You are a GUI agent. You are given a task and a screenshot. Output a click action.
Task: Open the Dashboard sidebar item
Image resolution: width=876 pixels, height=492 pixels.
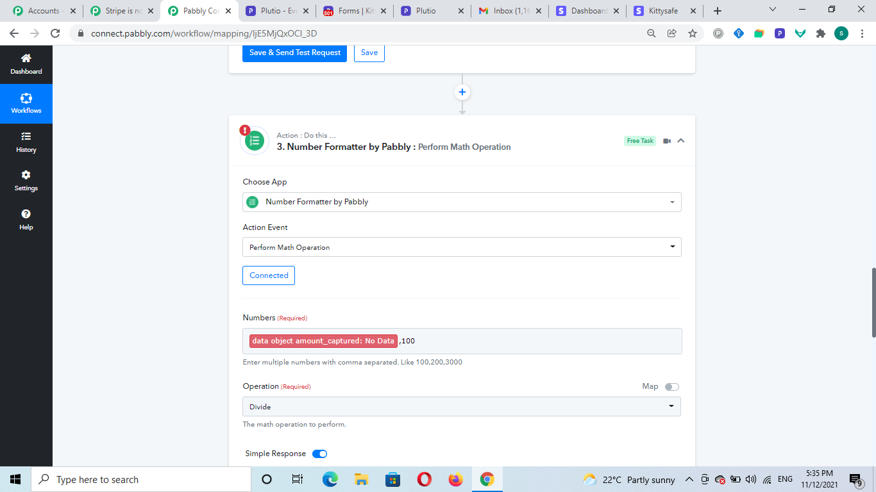click(26, 64)
